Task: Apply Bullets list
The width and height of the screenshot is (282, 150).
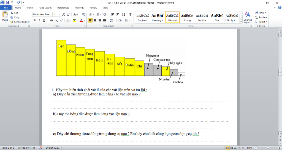Action: coord(90,14)
